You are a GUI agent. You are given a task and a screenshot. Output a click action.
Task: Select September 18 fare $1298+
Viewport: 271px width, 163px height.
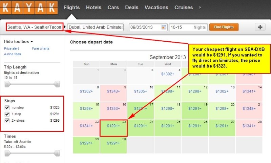tap(168, 108)
